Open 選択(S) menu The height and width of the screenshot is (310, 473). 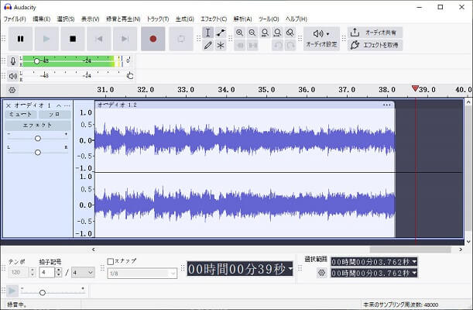pyautogui.click(x=66, y=19)
